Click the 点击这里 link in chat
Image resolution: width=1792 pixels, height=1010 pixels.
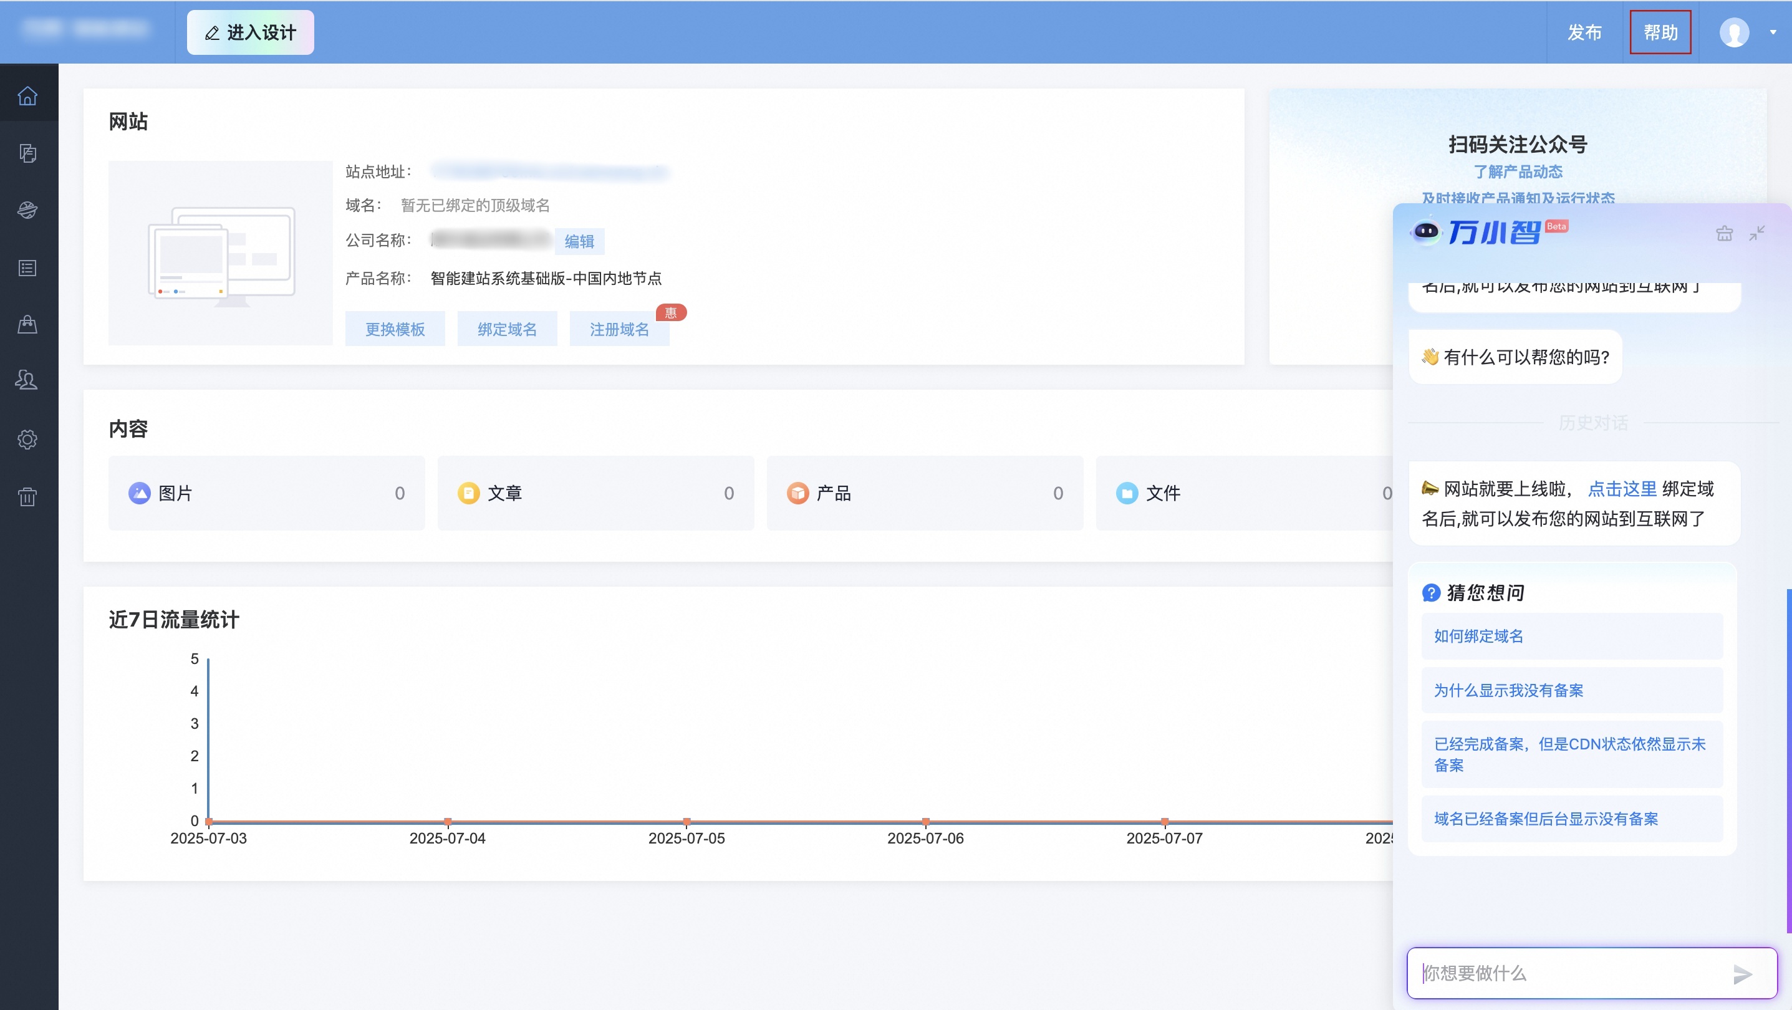coord(1622,489)
